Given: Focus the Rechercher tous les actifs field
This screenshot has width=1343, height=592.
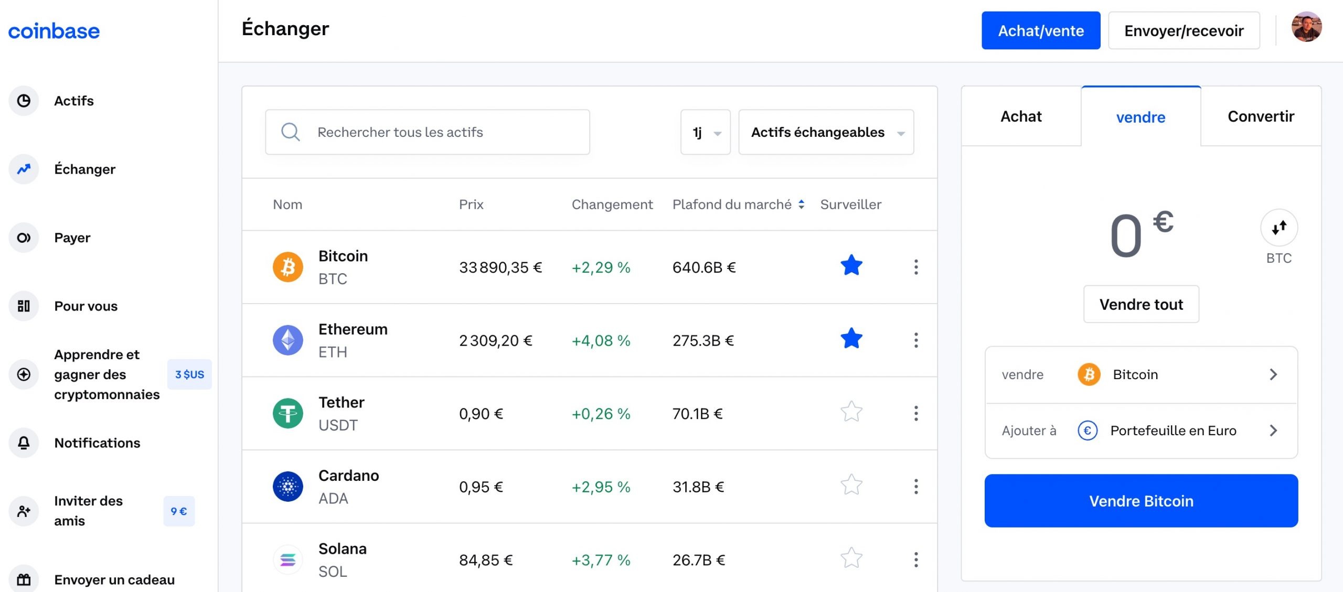Looking at the screenshot, I should pos(428,132).
